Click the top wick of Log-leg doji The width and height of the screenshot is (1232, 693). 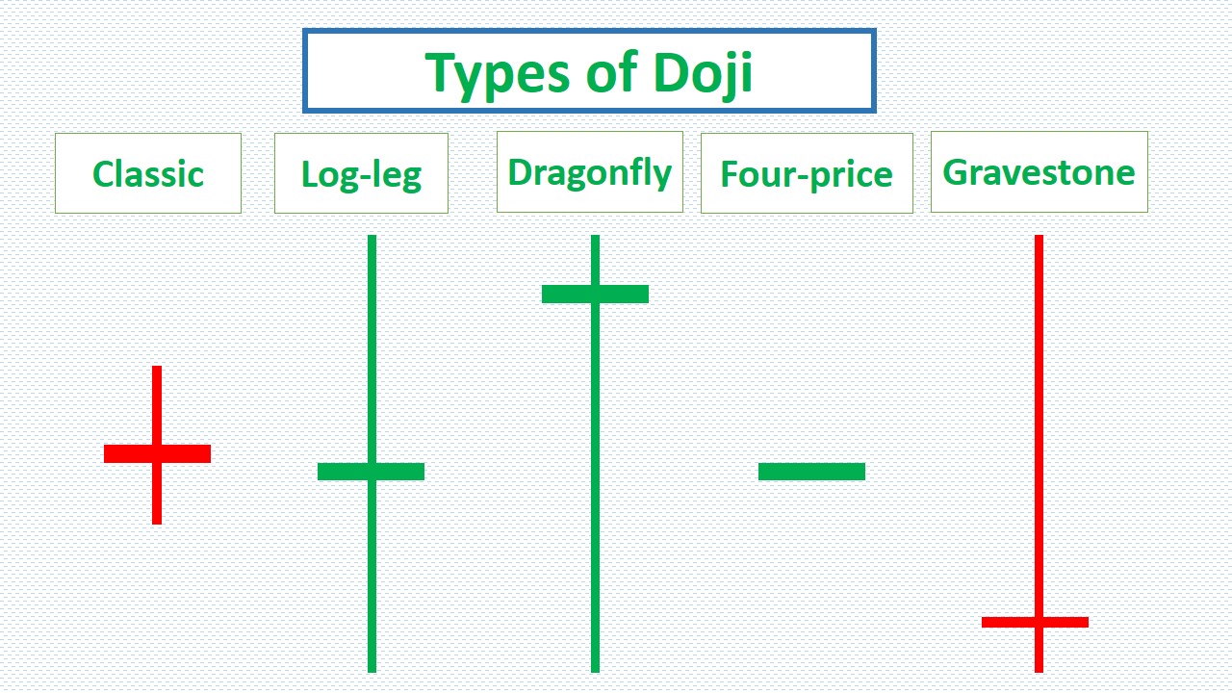coord(372,348)
